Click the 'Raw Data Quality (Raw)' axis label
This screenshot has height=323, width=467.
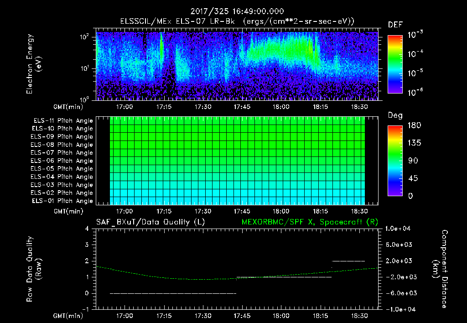[34, 269]
